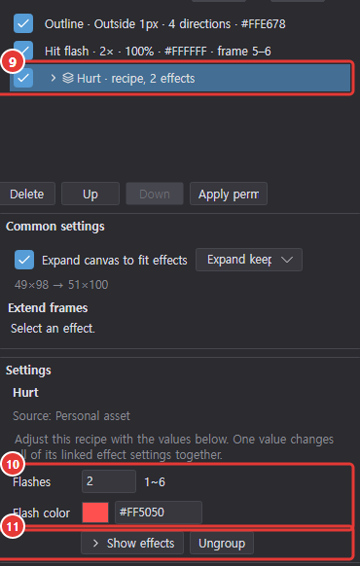The height and width of the screenshot is (566, 360).
Task: Click the Flashes number input field
Action: [x=109, y=481]
